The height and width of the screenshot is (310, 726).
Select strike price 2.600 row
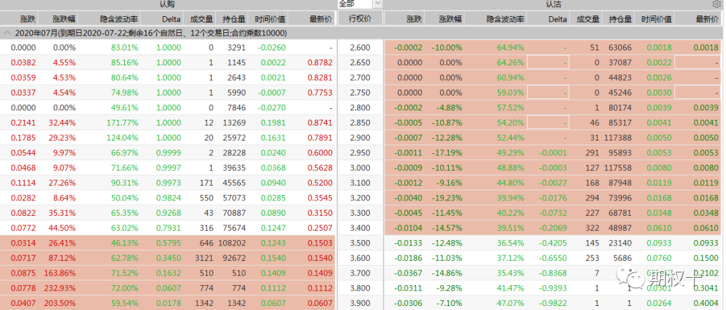coord(360,47)
